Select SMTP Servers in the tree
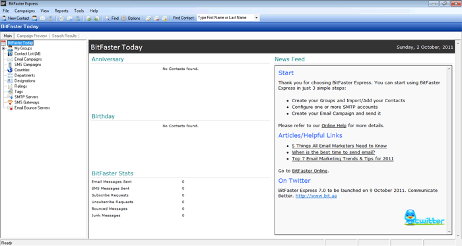Screen dimensions: 462x246 (x=26, y=97)
